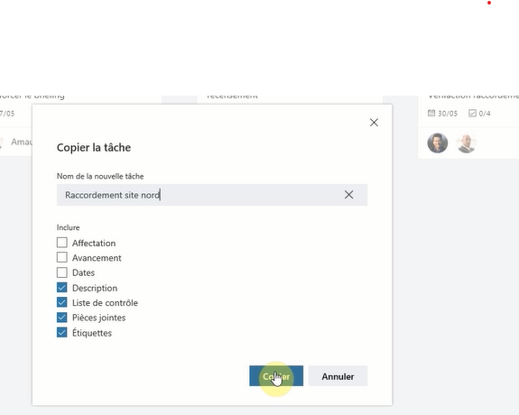Open second assignee avatar on task card
This screenshot has width=519, height=415.
[x=466, y=143]
